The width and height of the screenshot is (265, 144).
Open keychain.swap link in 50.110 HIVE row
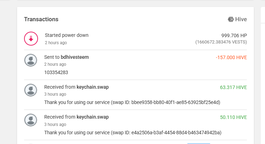click(93, 117)
